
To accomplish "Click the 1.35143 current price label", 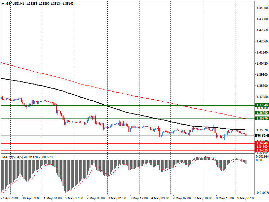I will pos(262,136).
